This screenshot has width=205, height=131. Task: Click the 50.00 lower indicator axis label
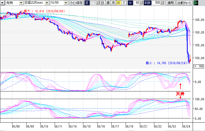[x=199, y=109]
